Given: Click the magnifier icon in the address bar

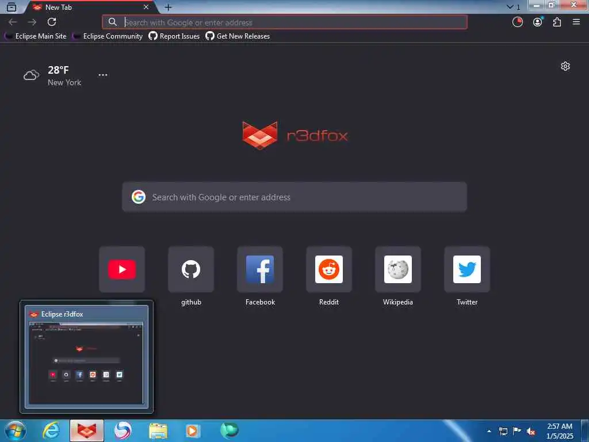Looking at the screenshot, I should coord(113,22).
